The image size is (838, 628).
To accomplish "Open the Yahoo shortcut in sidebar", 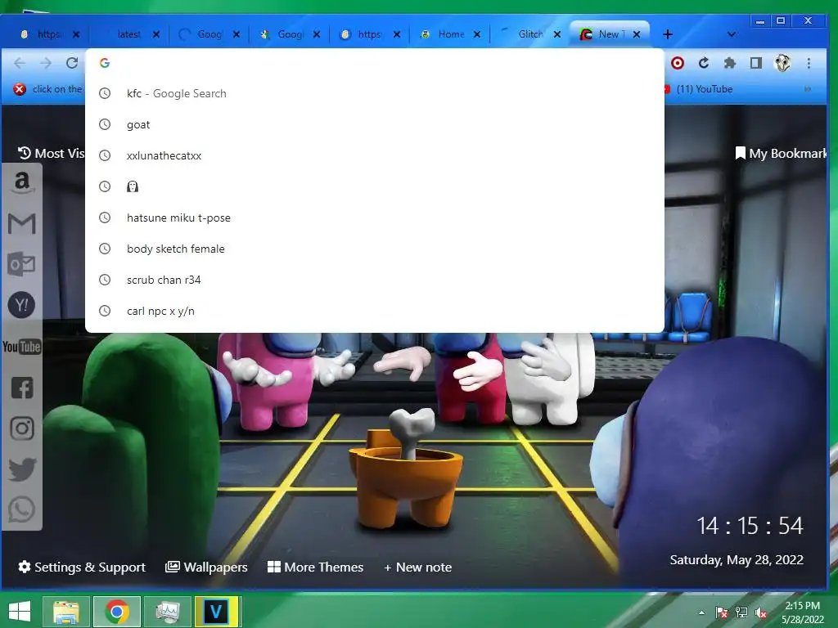I will coord(22,305).
